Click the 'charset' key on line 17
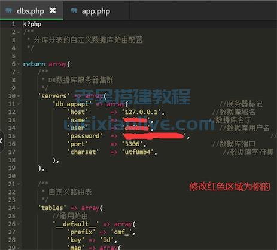The width and height of the screenshot is (277, 250). [83, 152]
